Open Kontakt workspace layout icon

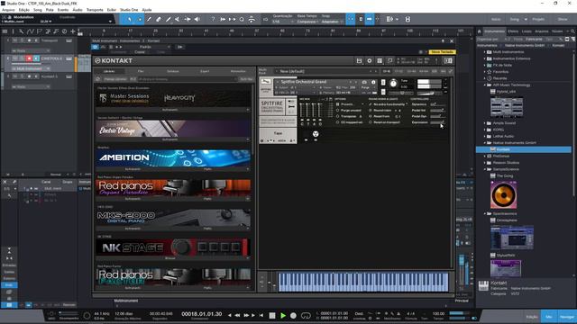pos(380,60)
